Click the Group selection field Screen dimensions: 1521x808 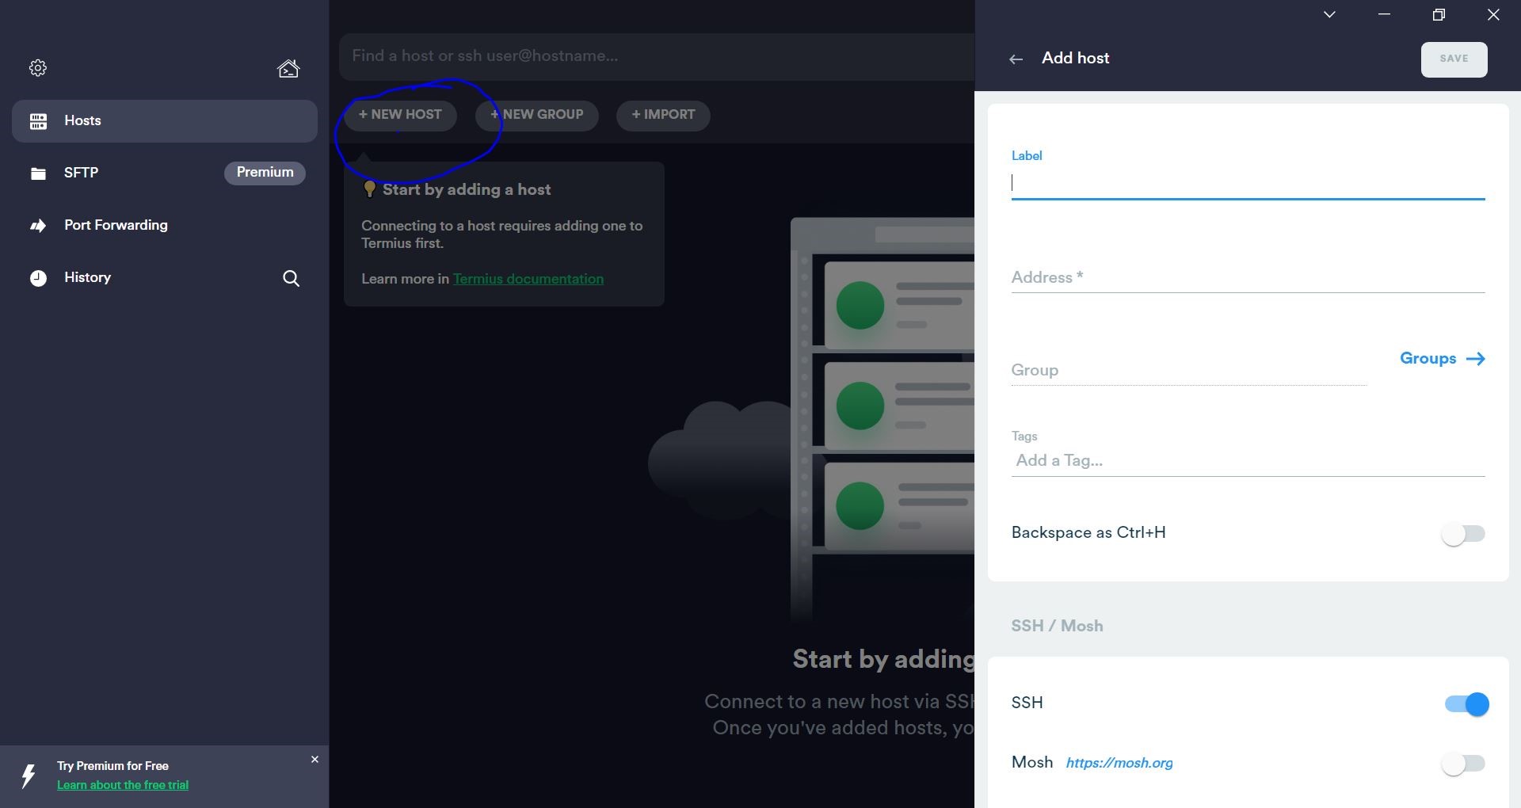pyautogui.click(x=1188, y=371)
